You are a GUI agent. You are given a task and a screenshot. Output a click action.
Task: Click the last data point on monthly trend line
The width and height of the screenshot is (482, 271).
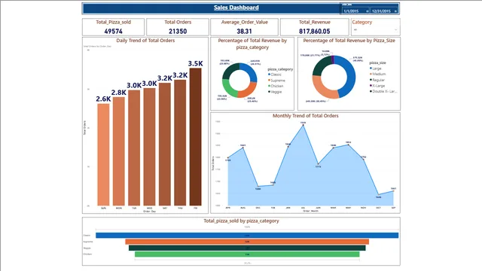(393, 191)
